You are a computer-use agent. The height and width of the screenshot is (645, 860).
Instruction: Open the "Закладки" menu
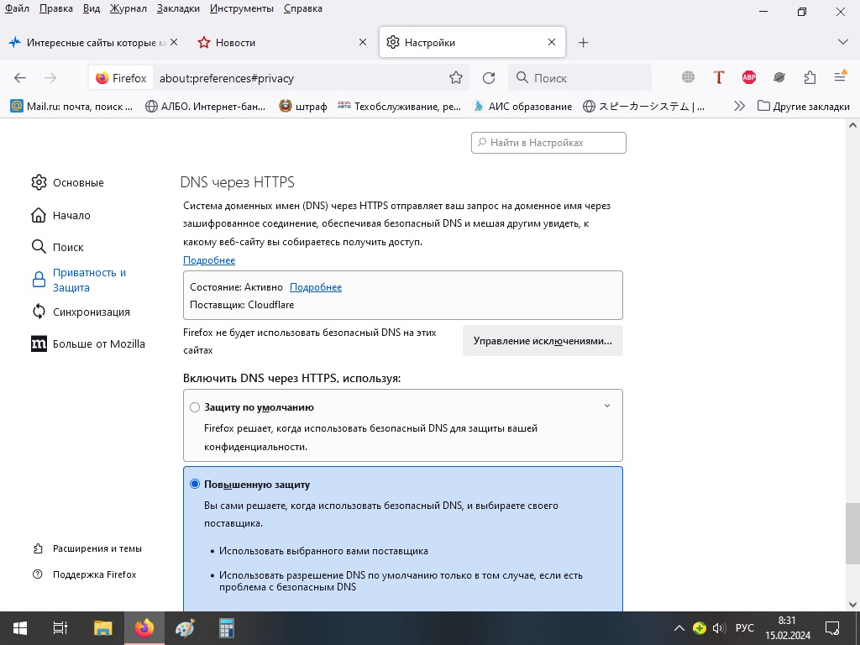tap(178, 8)
